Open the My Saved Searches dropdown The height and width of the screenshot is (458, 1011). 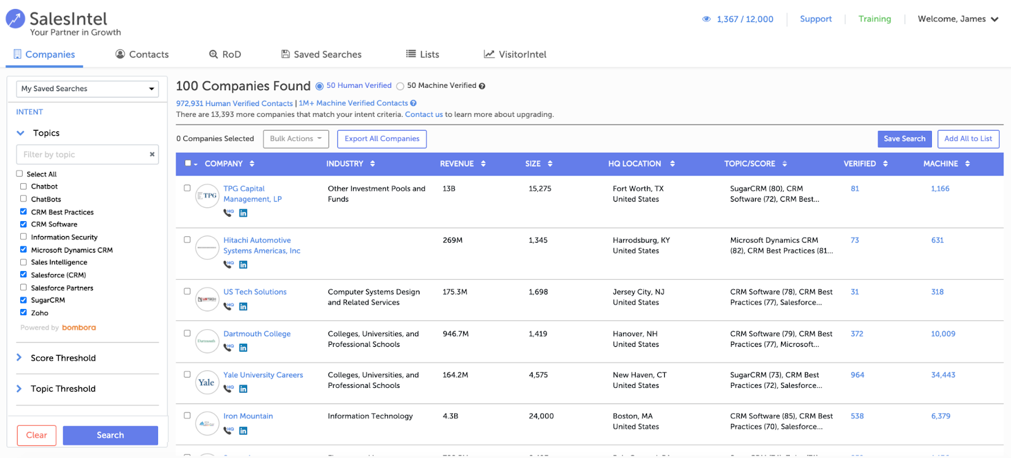pyautogui.click(x=87, y=88)
